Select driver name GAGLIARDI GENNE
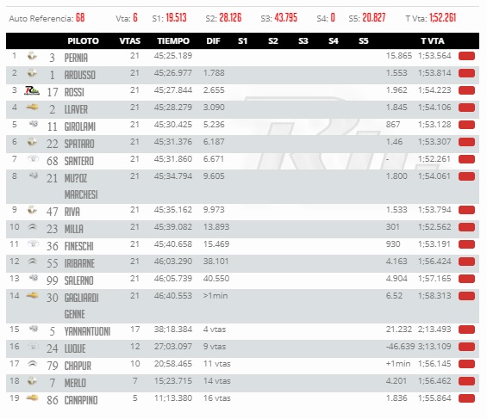 click(x=81, y=306)
